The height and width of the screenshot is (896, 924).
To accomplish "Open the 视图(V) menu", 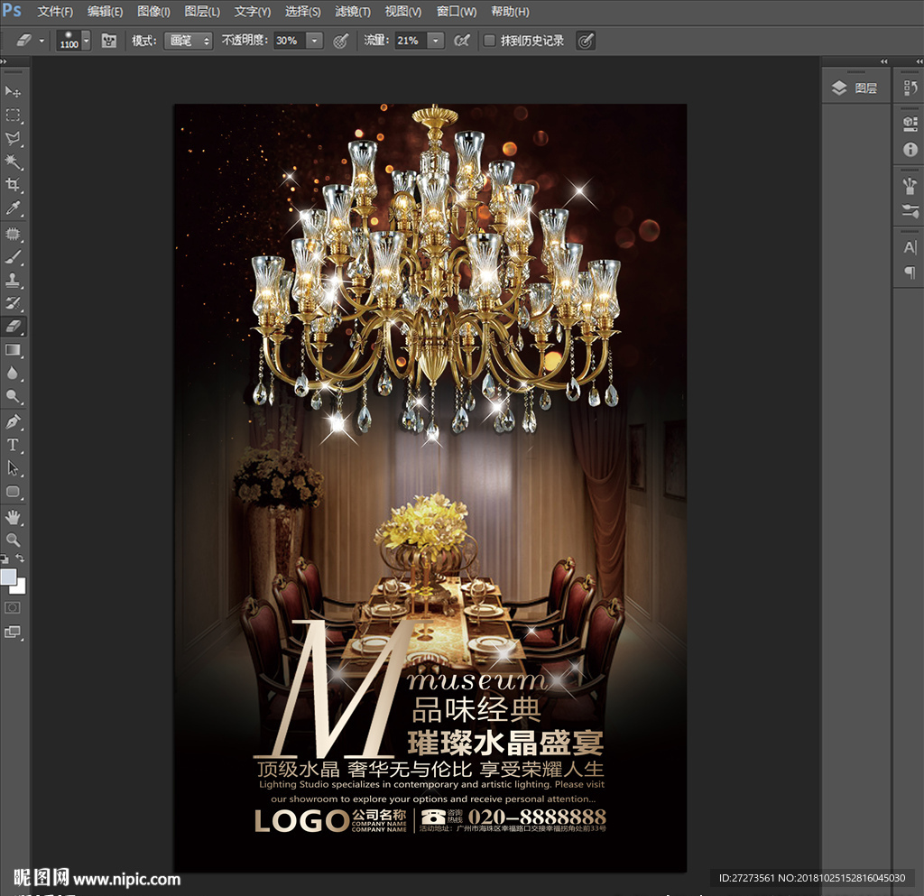I will click(x=403, y=12).
